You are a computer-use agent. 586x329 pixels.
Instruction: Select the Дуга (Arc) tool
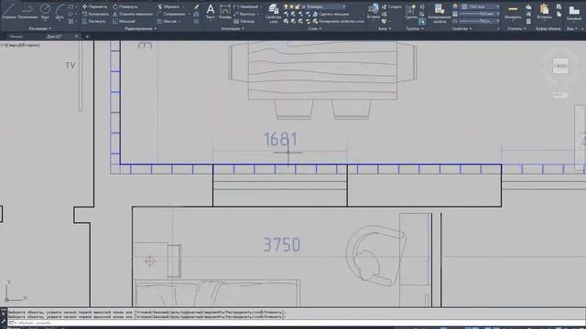tap(60, 11)
